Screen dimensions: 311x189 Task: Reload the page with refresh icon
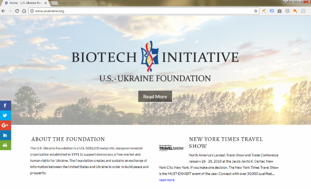[x=17, y=11]
